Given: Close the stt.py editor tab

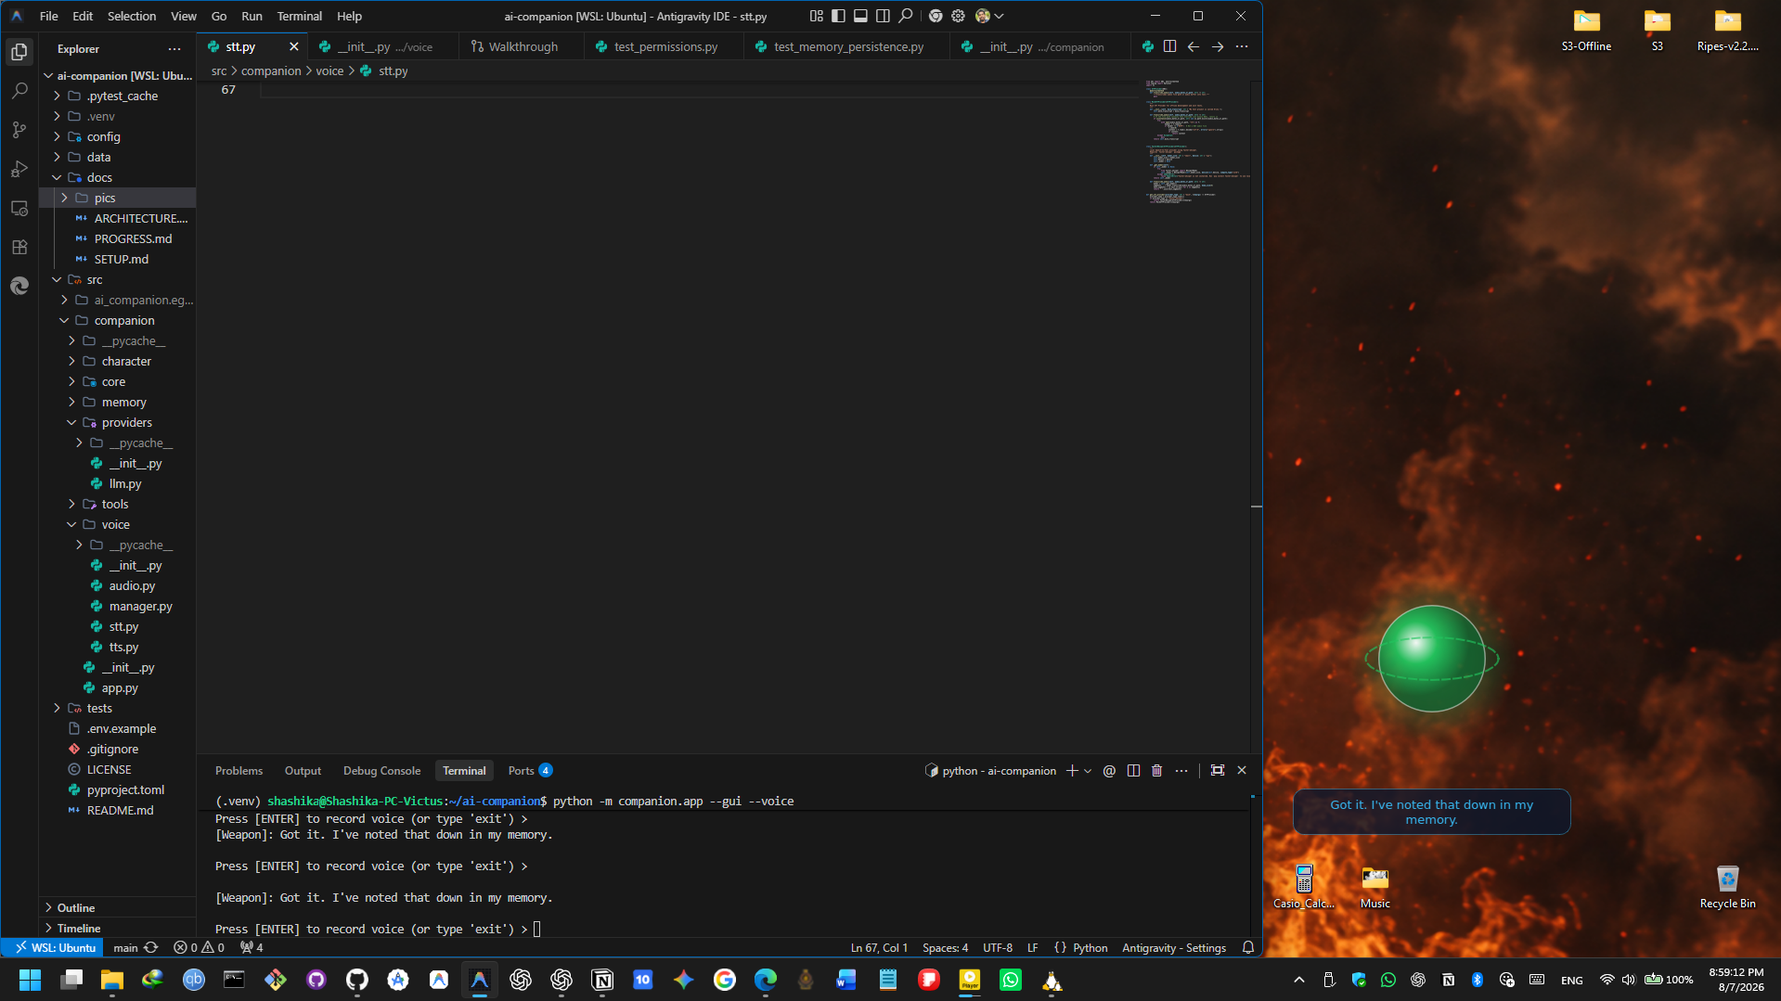Looking at the screenshot, I should (x=294, y=46).
